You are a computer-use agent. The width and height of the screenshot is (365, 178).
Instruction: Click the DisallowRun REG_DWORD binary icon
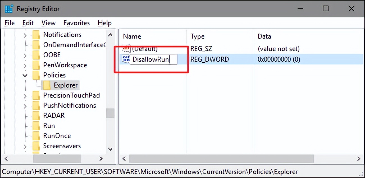pos(125,59)
